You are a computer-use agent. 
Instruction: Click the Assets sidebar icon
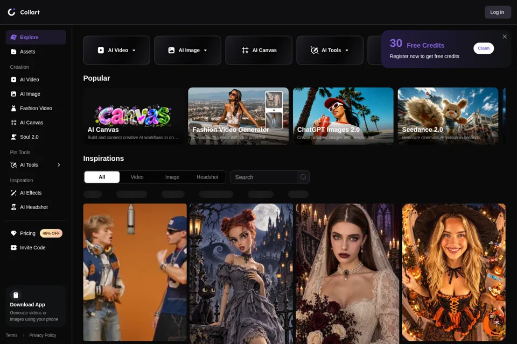click(13, 52)
